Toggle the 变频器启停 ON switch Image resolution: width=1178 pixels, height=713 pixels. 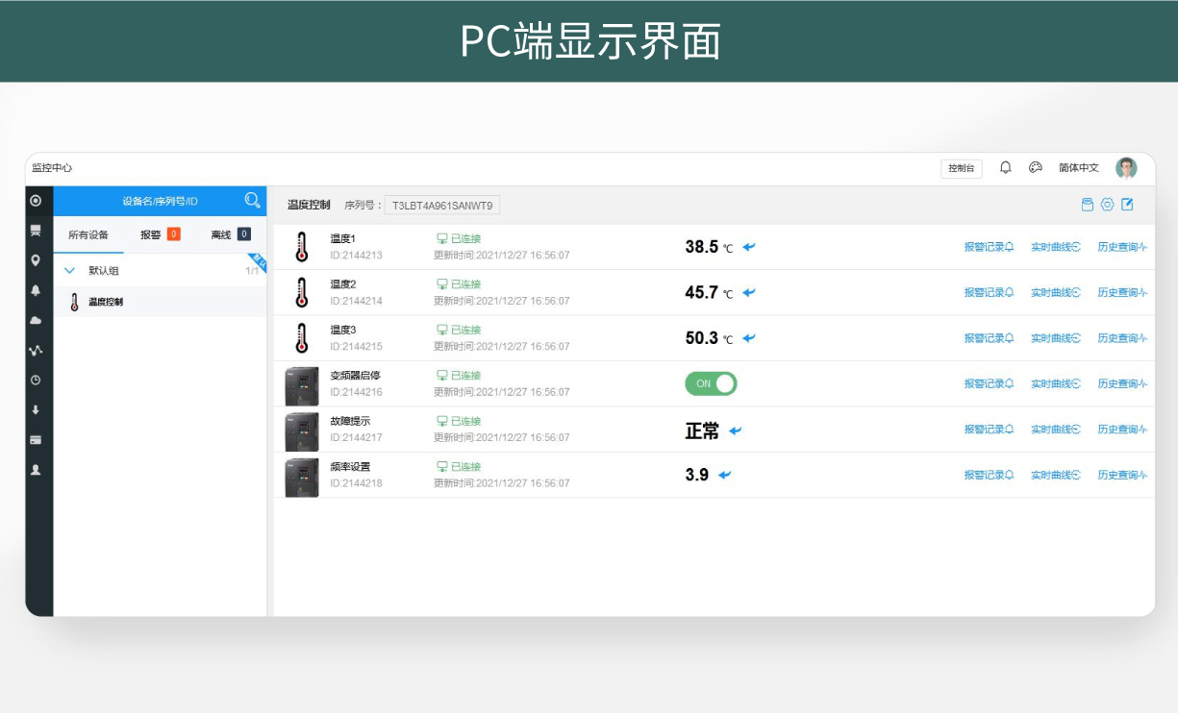coord(711,383)
